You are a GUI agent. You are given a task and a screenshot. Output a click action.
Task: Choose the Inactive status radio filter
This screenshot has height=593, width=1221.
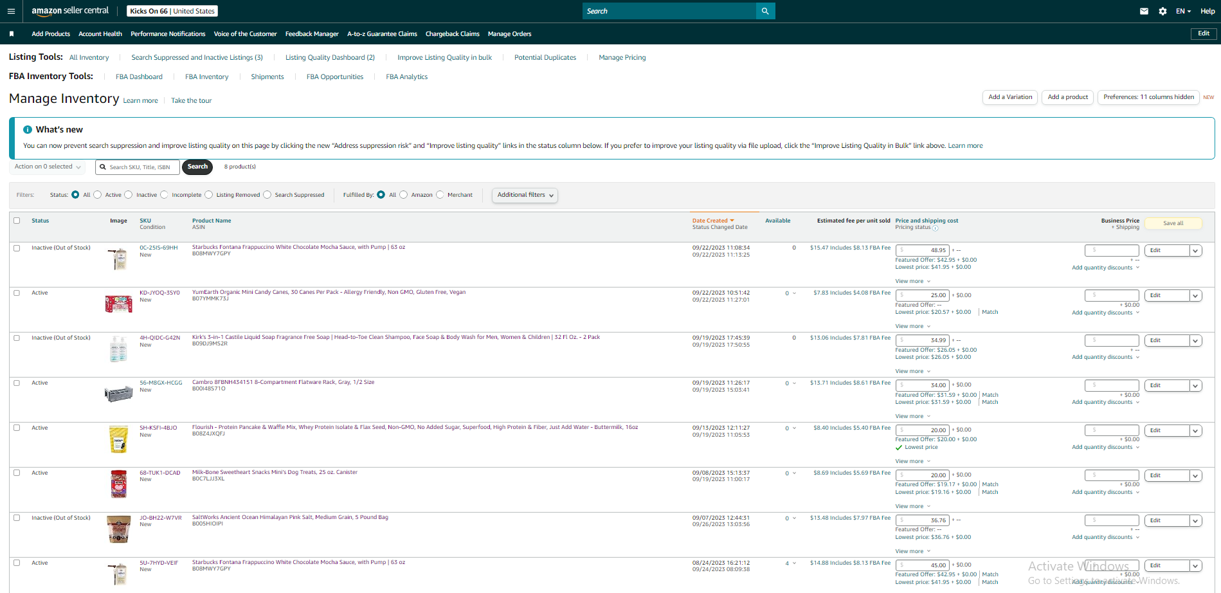point(129,195)
